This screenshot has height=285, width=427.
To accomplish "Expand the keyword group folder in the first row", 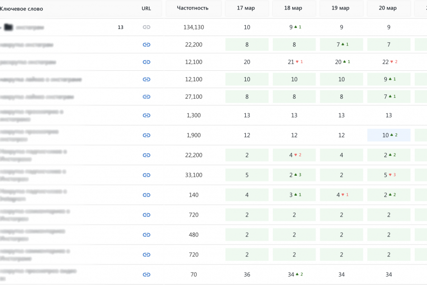I will point(8,28).
